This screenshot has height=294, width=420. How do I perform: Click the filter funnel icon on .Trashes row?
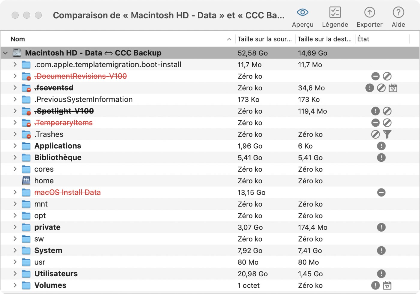pos(387,134)
